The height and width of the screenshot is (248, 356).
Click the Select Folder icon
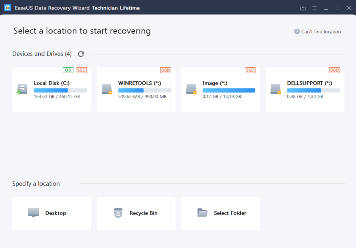pyautogui.click(x=202, y=213)
